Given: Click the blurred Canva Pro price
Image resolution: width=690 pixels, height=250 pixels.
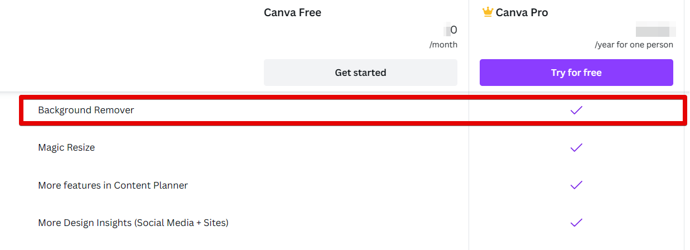Looking at the screenshot, I should [x=655, y=30].
